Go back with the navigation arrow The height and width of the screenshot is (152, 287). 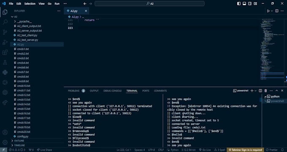click(85, 4)
